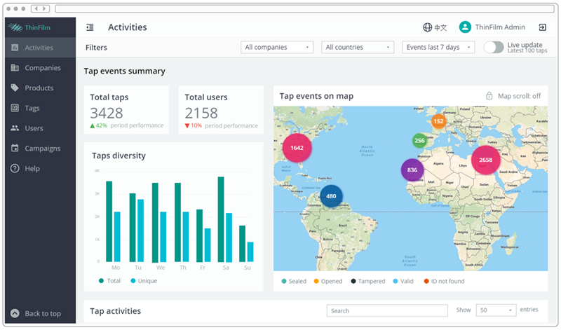Click the Tap activities search field
The height and width of the screenshot is (330, 561).
[387, 310]
